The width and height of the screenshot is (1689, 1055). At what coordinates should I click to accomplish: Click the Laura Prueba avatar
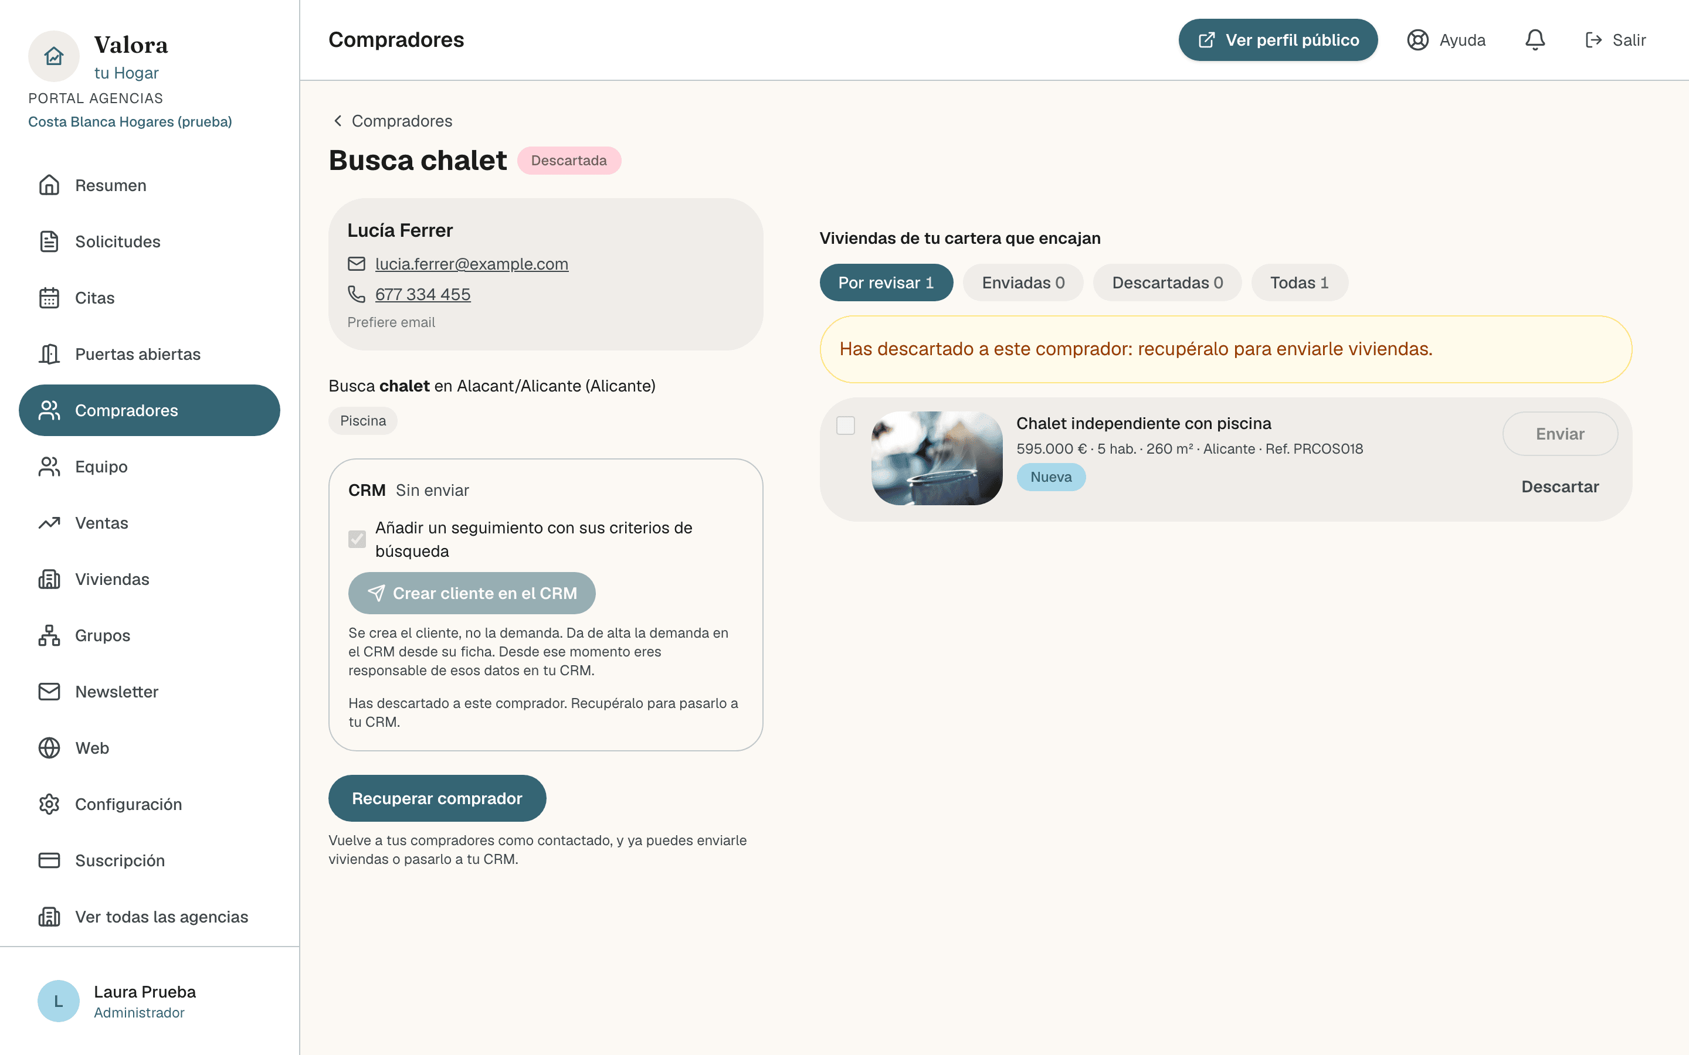59,1001
